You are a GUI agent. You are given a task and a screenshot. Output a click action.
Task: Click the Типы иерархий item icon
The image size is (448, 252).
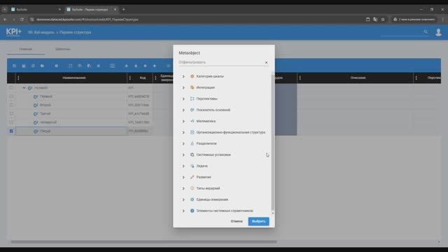(192, 188)
